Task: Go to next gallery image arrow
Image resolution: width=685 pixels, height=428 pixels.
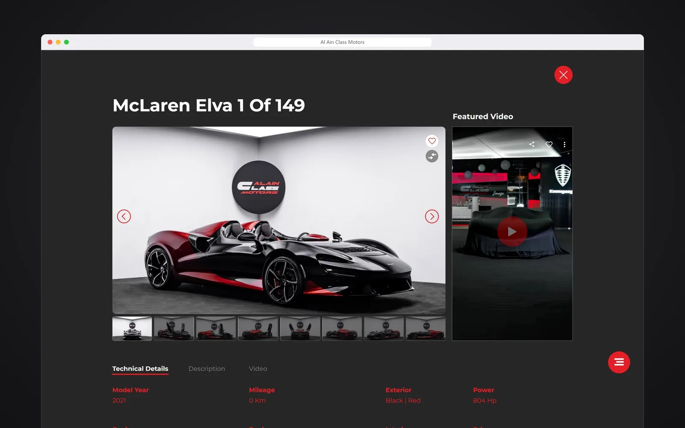Action: click(432, 217)
